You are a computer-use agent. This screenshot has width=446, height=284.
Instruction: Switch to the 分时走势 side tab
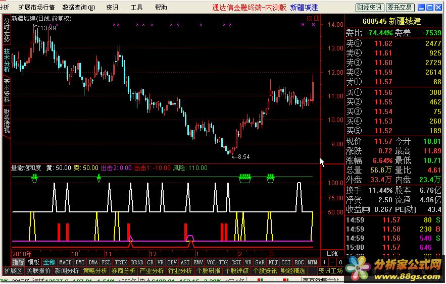[7, 30]
